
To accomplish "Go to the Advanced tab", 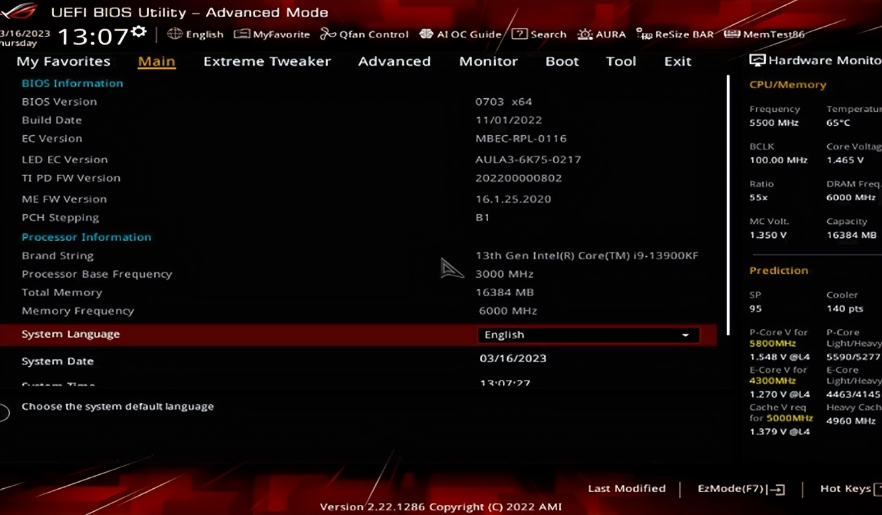I will coord(394,61).
